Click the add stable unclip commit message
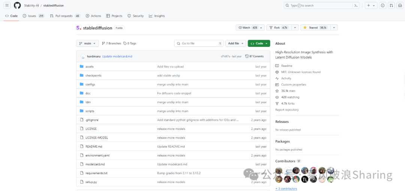Image resolution: width=405 pixels, height=191 pixels. pyautogui.click(x=169, y=75)
